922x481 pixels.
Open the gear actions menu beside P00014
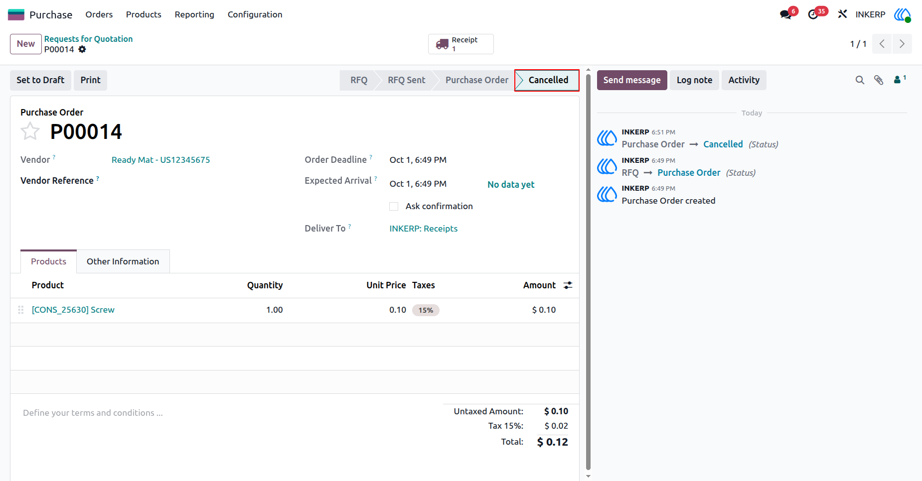tap(82, 49)
